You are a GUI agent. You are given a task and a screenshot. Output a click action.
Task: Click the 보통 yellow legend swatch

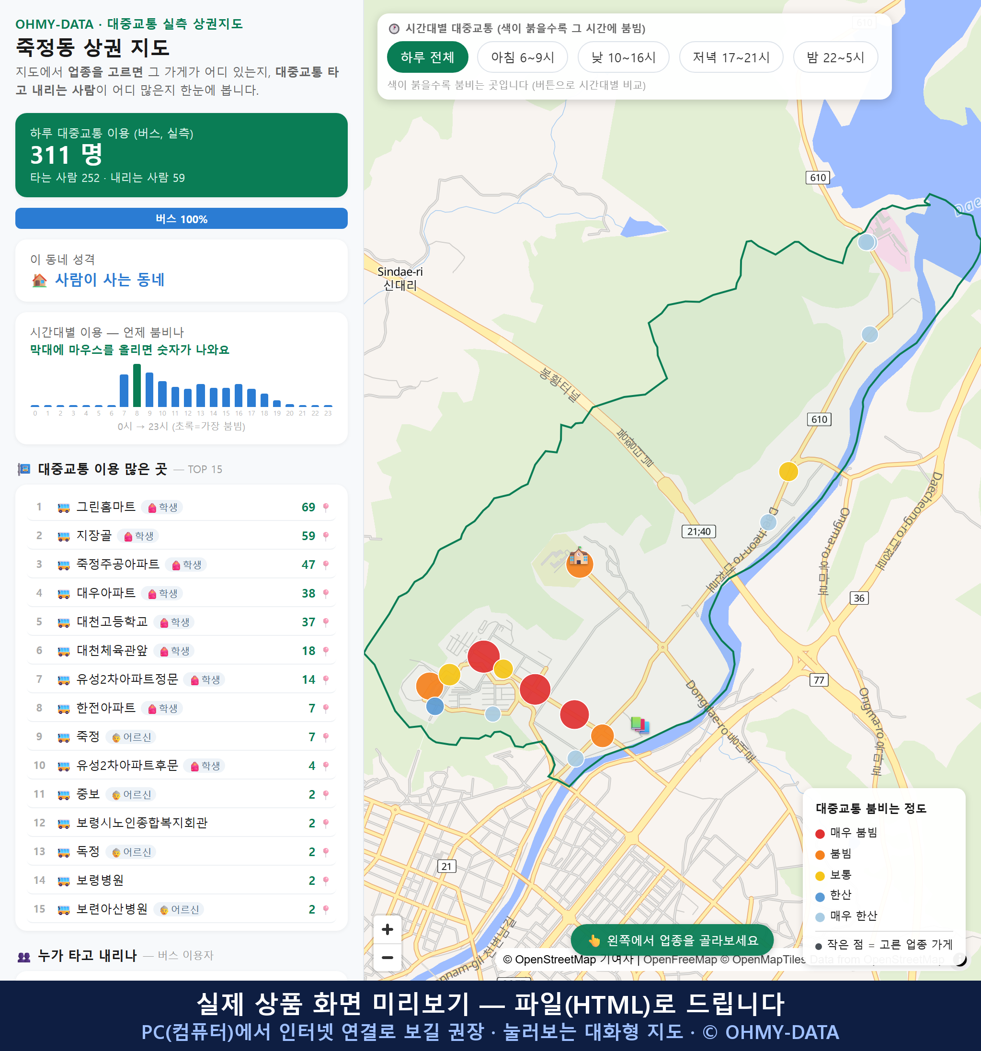820,876
